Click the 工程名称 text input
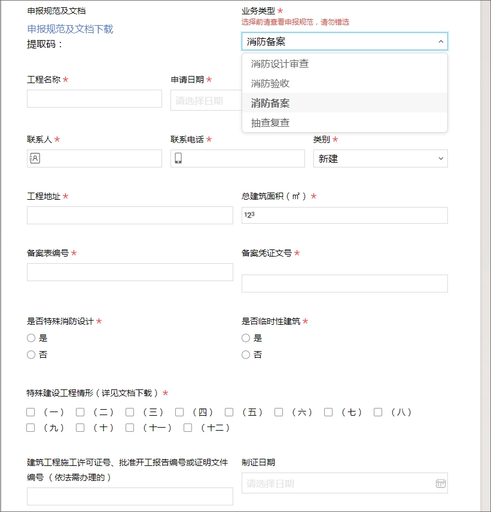The image size is (491, 512). 94,99
